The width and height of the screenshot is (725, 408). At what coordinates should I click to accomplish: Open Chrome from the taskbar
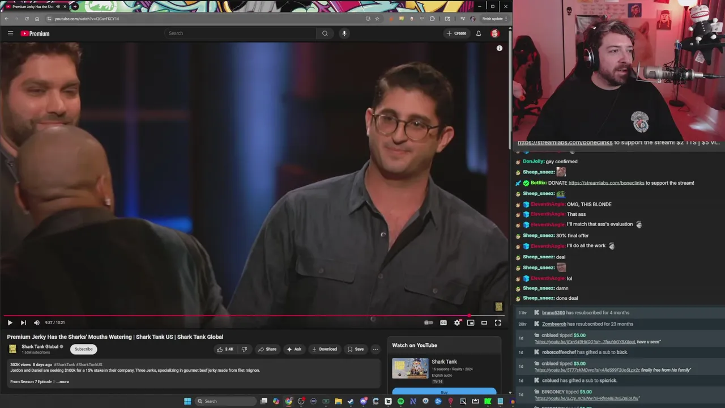tap(288, 401)
